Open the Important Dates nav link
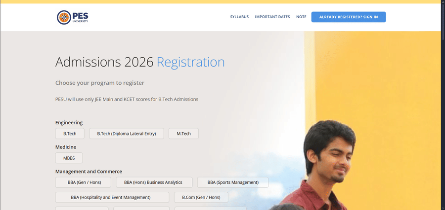The height and width of the screenshot is (210, 445). click(x=272, y=17)
